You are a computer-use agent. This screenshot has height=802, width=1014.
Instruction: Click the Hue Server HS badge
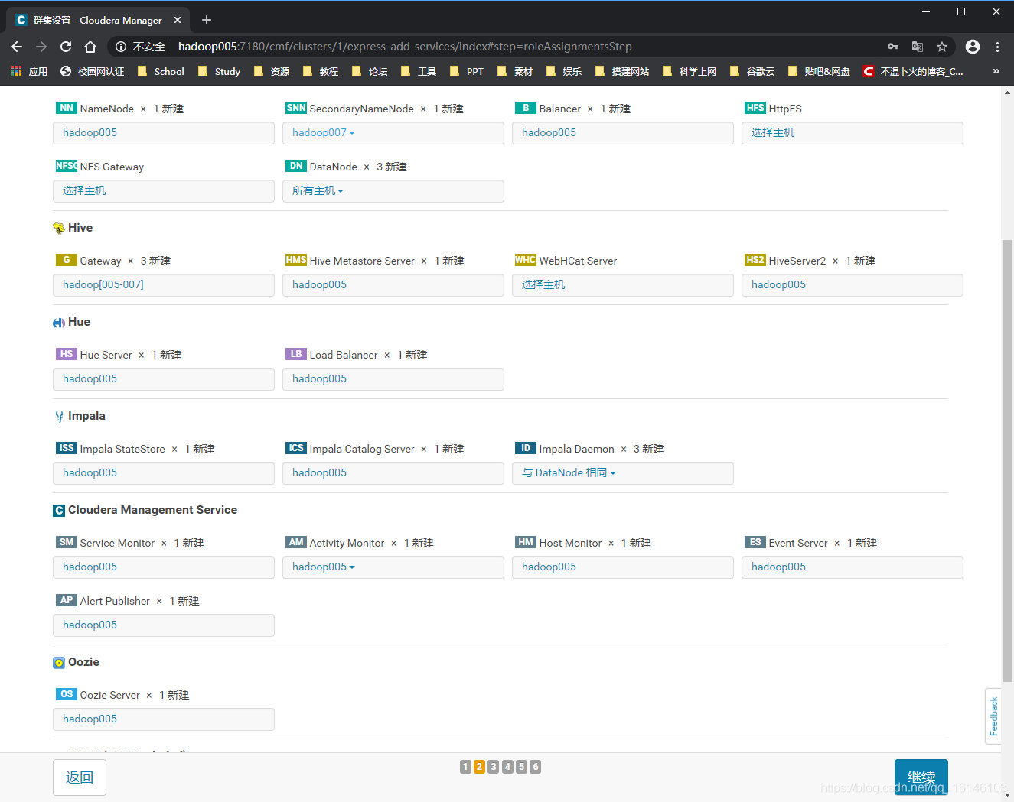pos(67,354)
